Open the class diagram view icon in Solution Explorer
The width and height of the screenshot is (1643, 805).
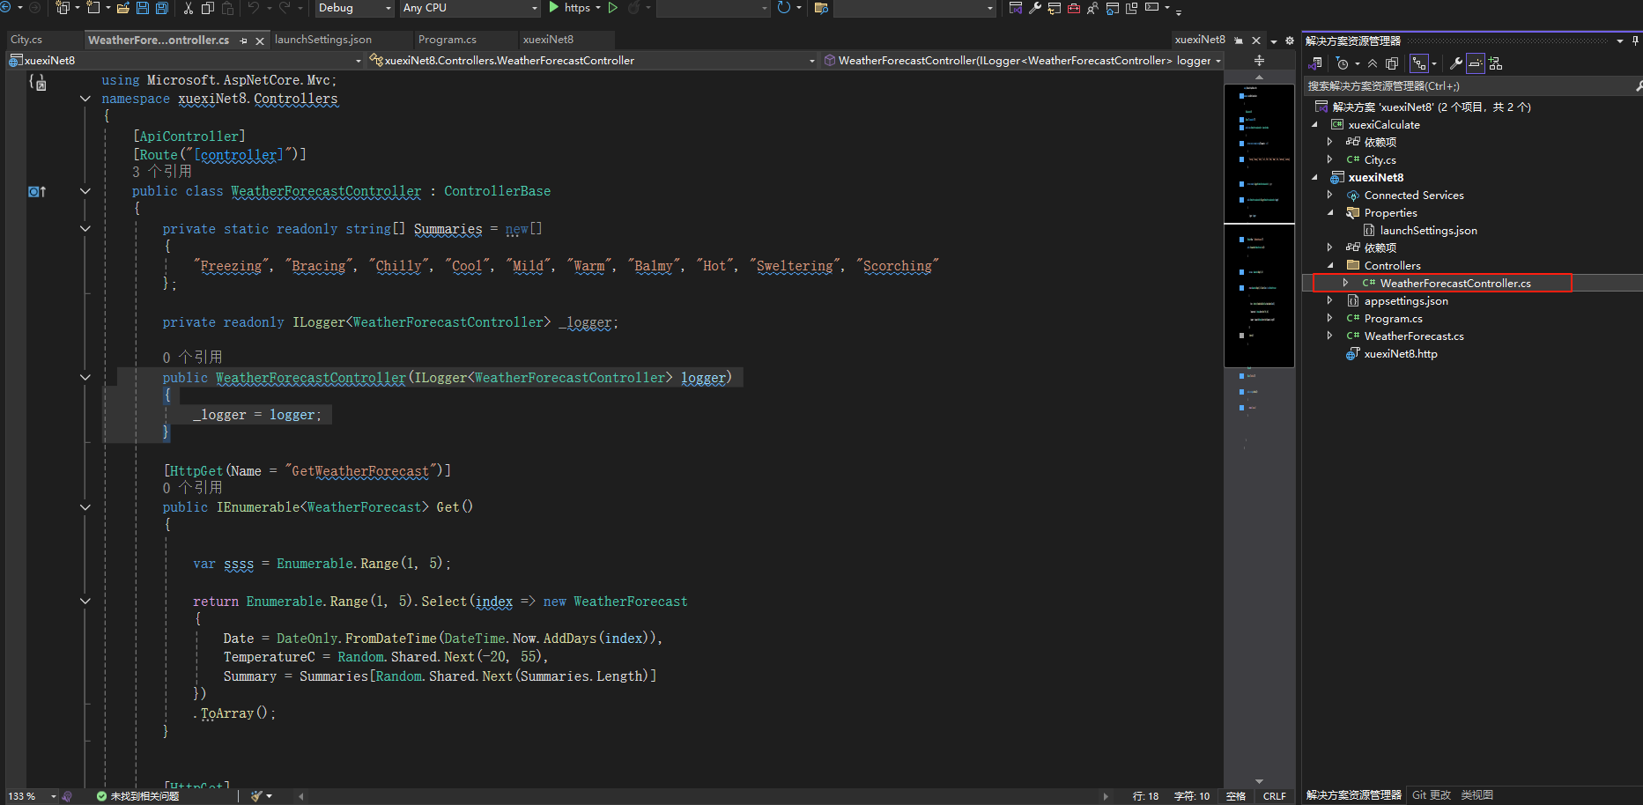point(1496,63)
